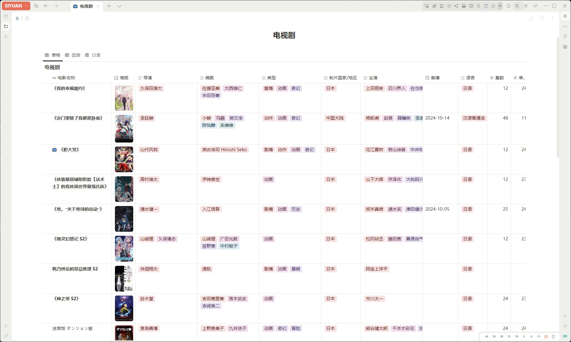Screen dimensions: 571x342
Task: Toggle light/dark theme via the sun icon
Action: [x=526, y=6]
